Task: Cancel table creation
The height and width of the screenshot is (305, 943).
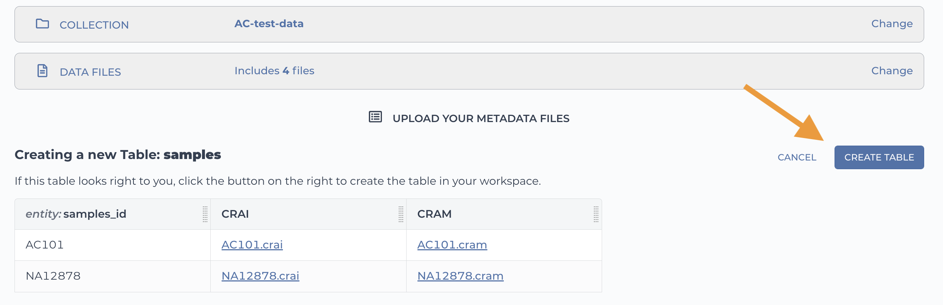Action: pyautogui.click(x=797, y=157)
